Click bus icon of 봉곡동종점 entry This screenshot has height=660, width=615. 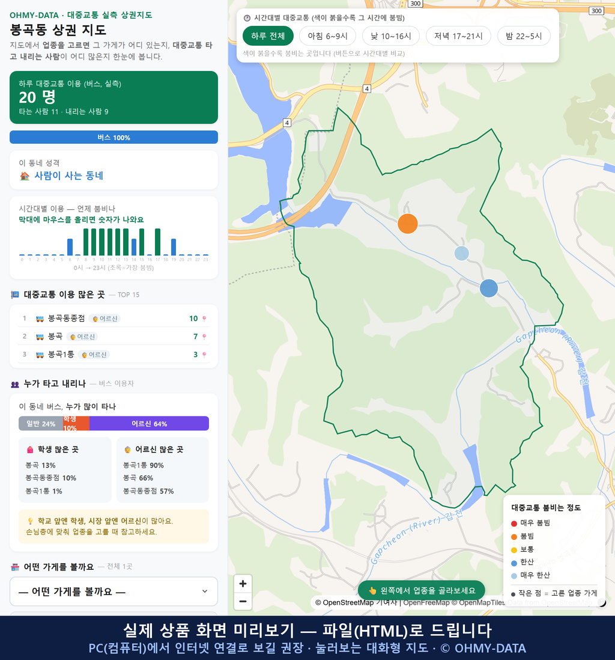[x=40, y=319]
